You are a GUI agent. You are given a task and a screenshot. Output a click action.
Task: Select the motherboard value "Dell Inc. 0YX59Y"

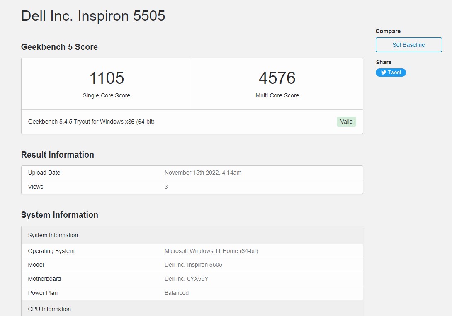[186, 279]
